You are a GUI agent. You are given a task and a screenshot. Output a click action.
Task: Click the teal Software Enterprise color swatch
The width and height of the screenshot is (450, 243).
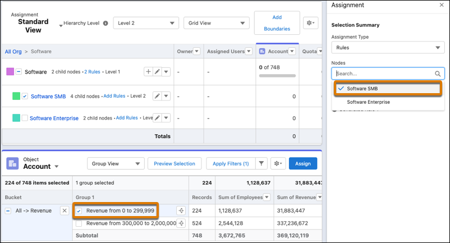pyautogui.click(x=16, y=118)
